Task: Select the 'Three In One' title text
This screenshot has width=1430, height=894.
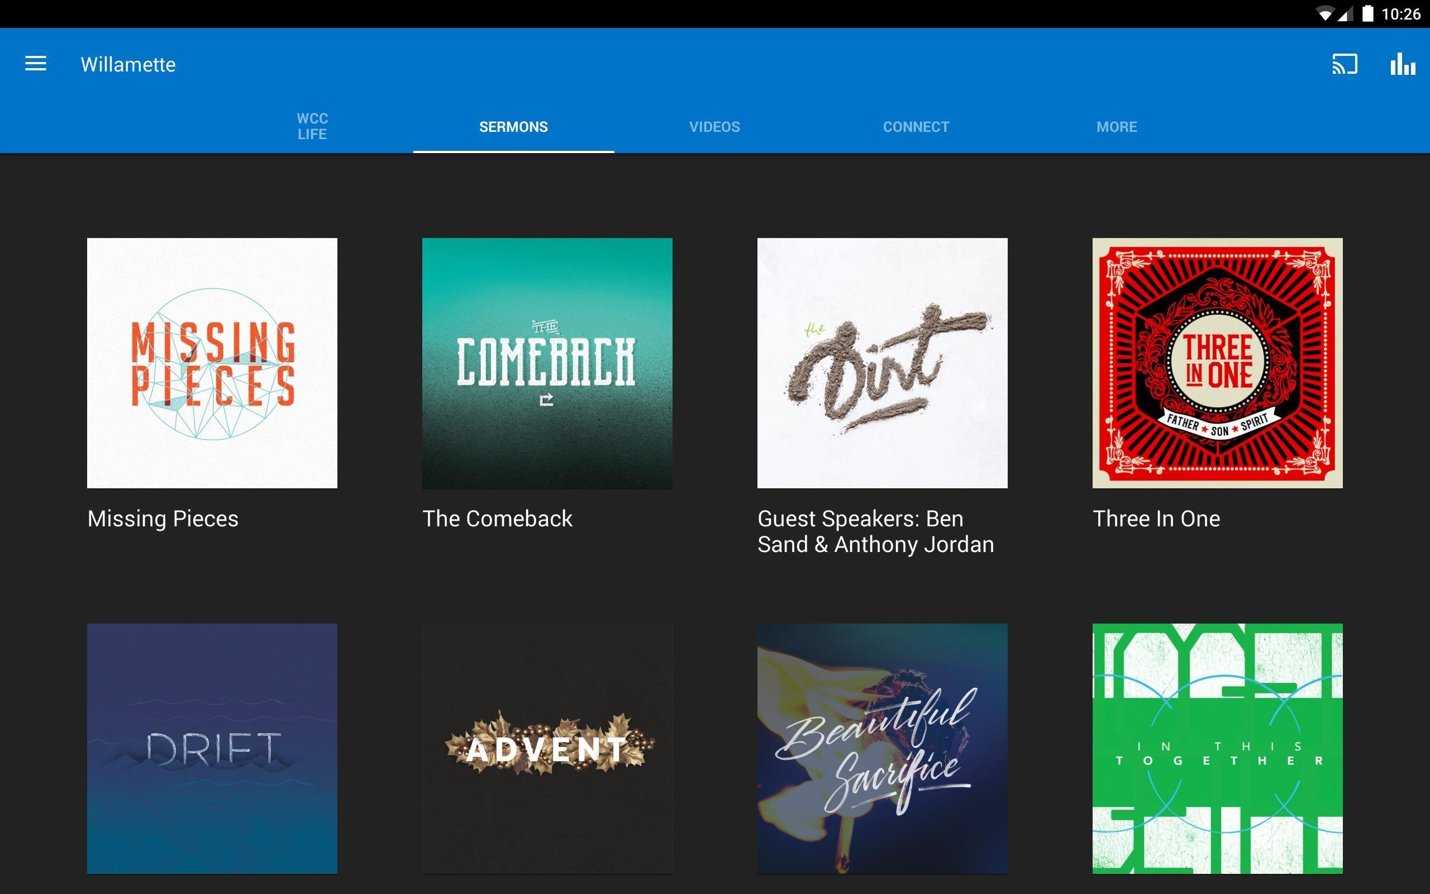Action: tap(1156, 519)
